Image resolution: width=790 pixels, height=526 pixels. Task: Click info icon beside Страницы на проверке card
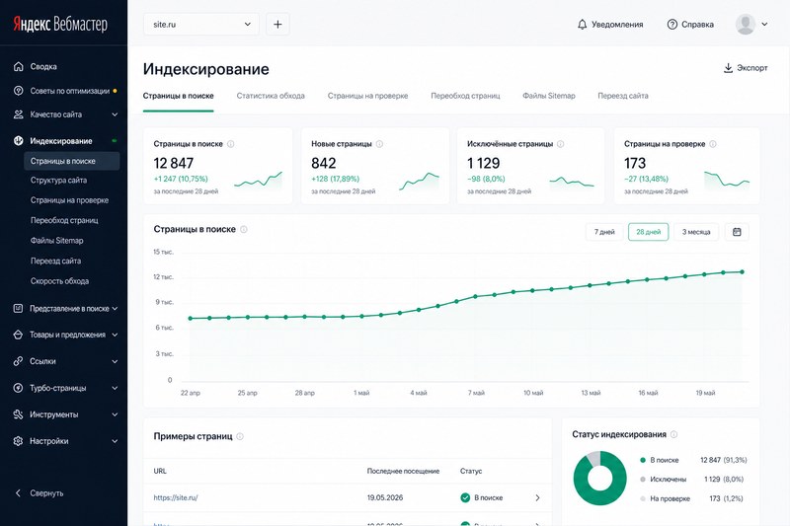tap(713, 144)
